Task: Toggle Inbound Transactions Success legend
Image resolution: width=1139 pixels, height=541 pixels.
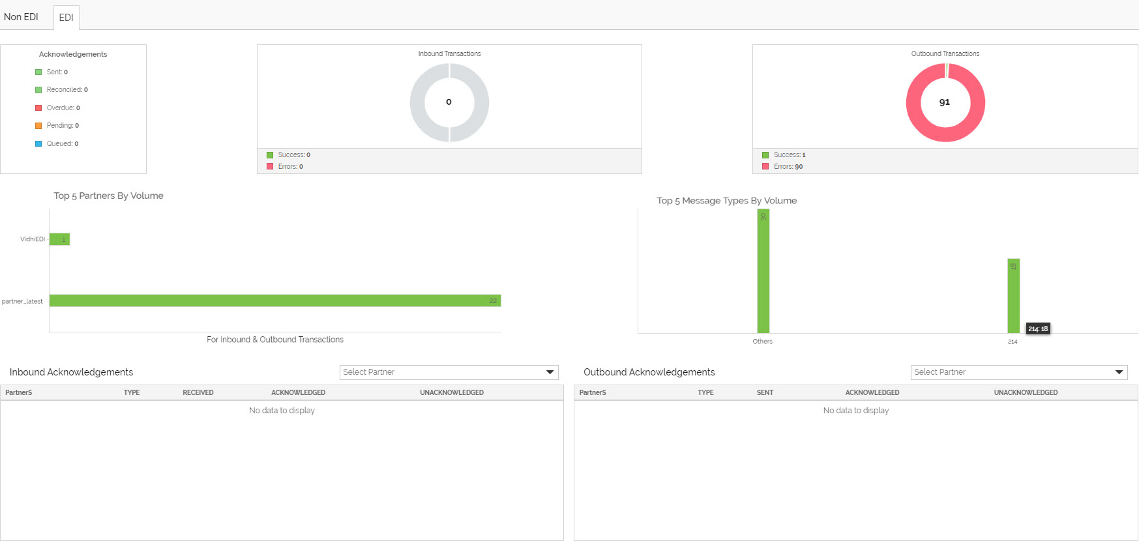Action: [x=288, y=155]
